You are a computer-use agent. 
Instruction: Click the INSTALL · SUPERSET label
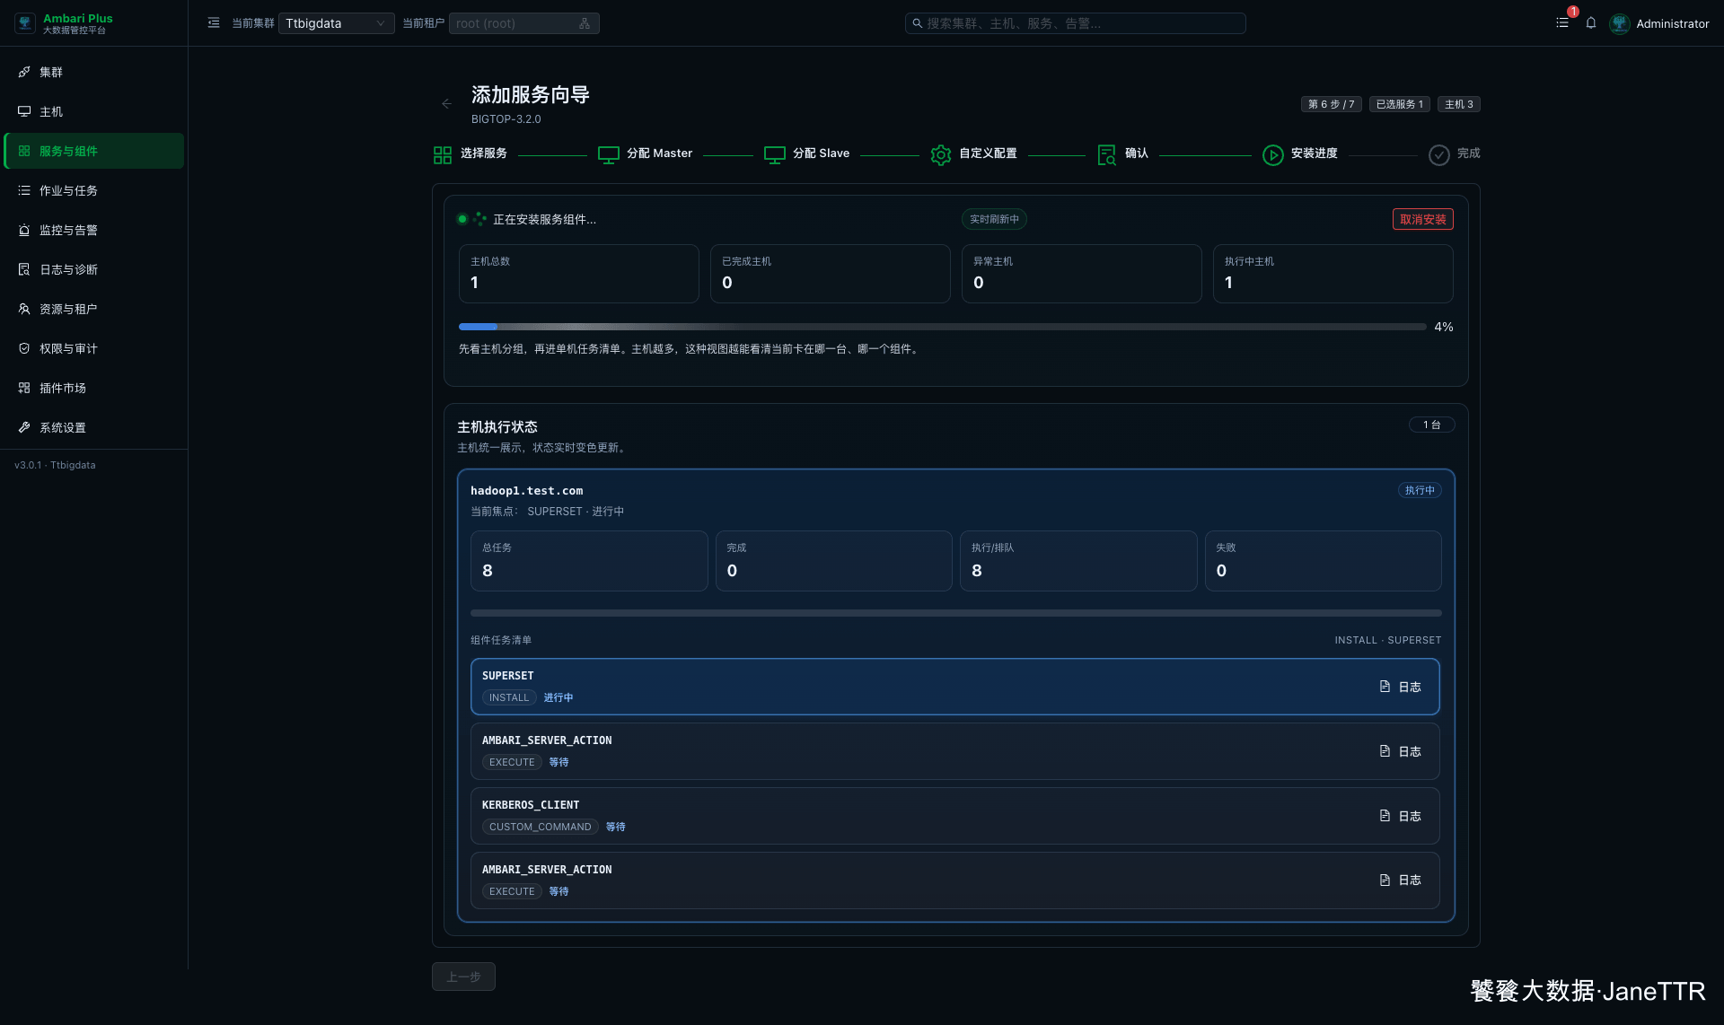click(1387, 640)
